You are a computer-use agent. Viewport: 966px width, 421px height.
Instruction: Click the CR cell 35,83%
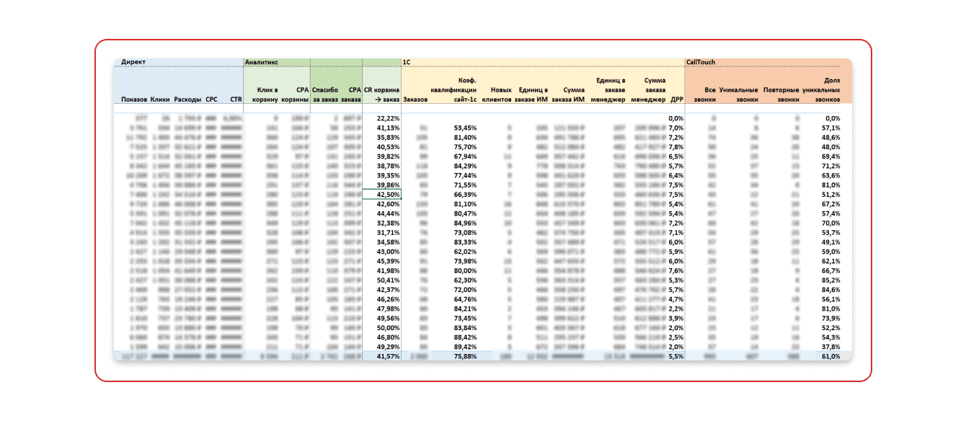388,137
